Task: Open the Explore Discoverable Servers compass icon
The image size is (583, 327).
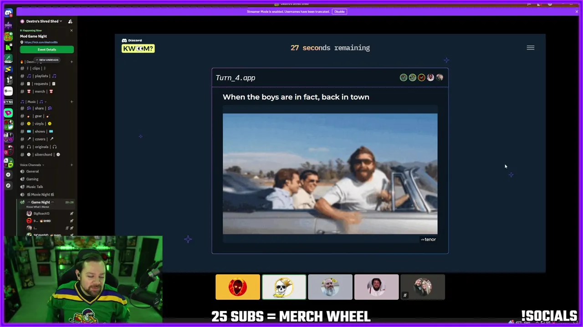Action: click(8, 185)
